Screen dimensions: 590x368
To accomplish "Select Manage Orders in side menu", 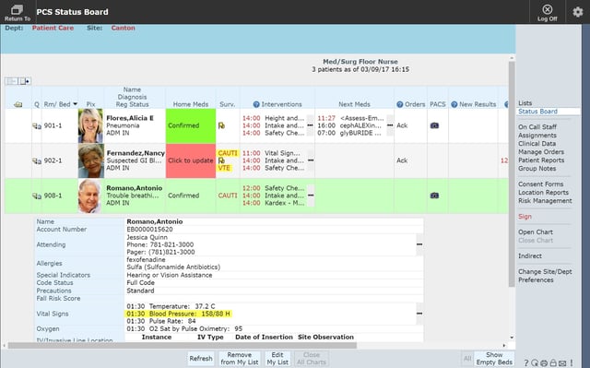I will pyautogui.click(x=541, y=152).
